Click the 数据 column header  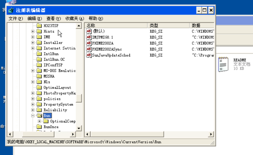pyautogui.click(x=202, y=25)
